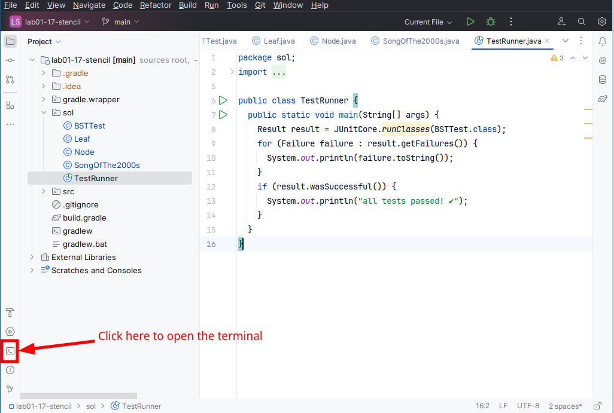This screenshot has width=614, height=413.
Task: Debug the current file with bug icon
Action: pos(491,22)
